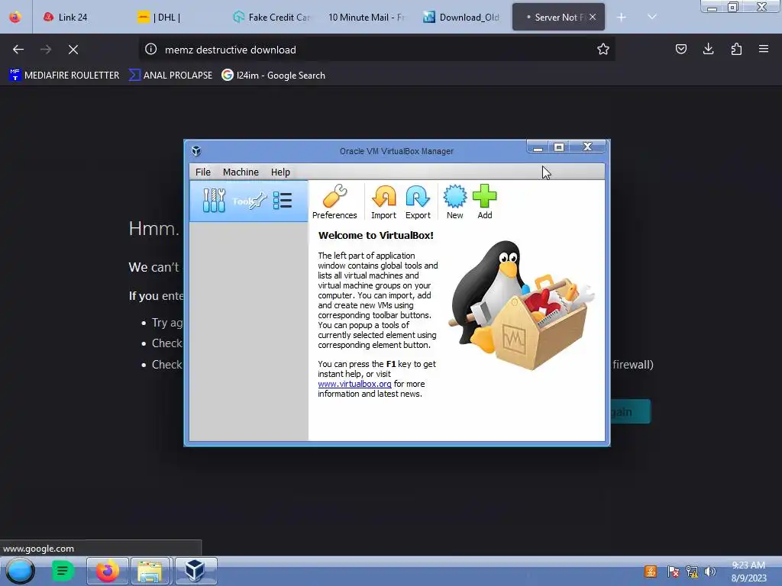Close the Server Not Found tab
782x586 pixels.
pyautogui.click(x=593, y=17)
